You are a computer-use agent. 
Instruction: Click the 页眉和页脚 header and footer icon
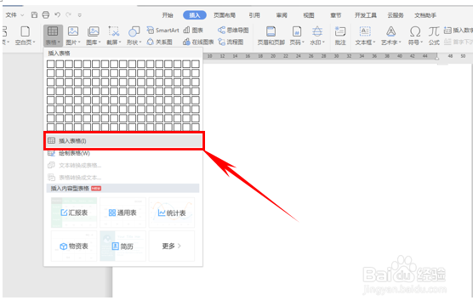pos(271,31)
